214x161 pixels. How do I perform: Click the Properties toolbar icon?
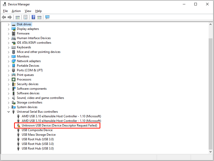pyautogui.click(x=25, y=17)
